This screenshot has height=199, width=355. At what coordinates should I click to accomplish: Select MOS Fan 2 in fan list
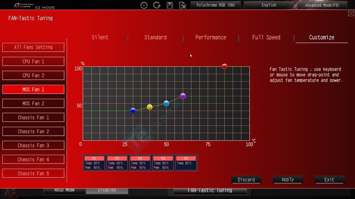pyautogui.click(x=33, y=103)
